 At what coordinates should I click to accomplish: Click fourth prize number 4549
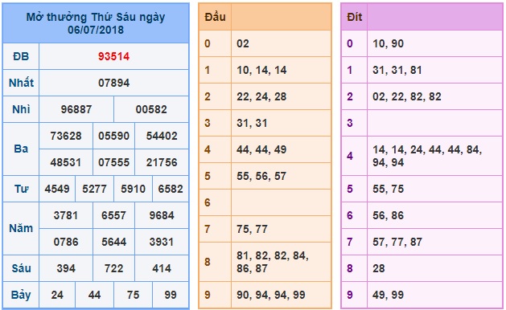tap(57, 189)
